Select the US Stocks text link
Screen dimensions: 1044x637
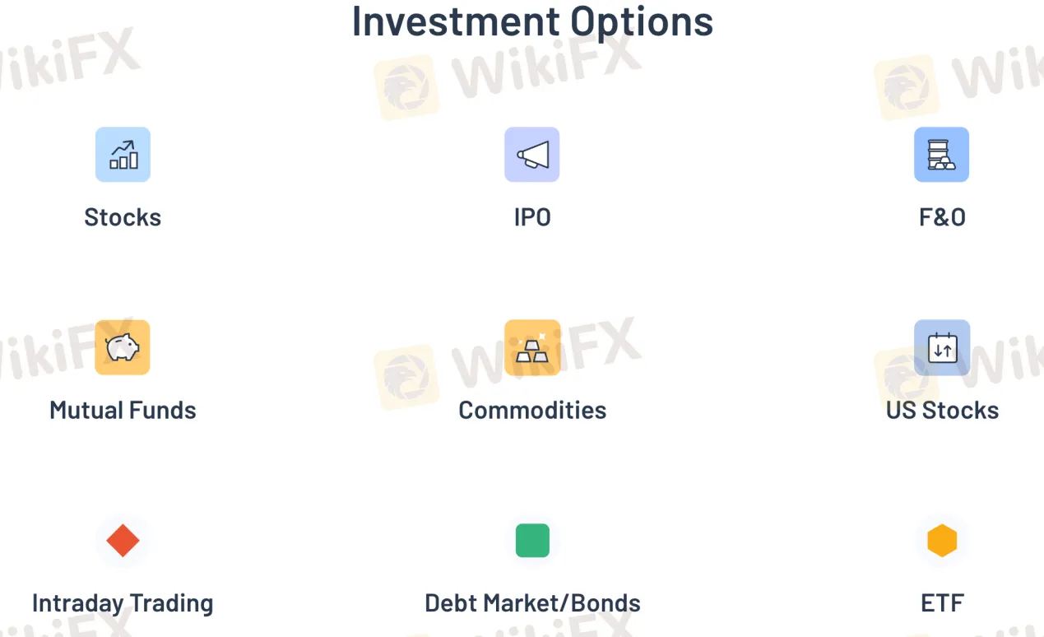tap(941, 410)
